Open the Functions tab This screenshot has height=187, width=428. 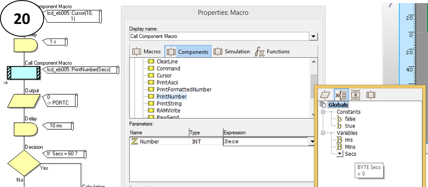tap(272, 52)
